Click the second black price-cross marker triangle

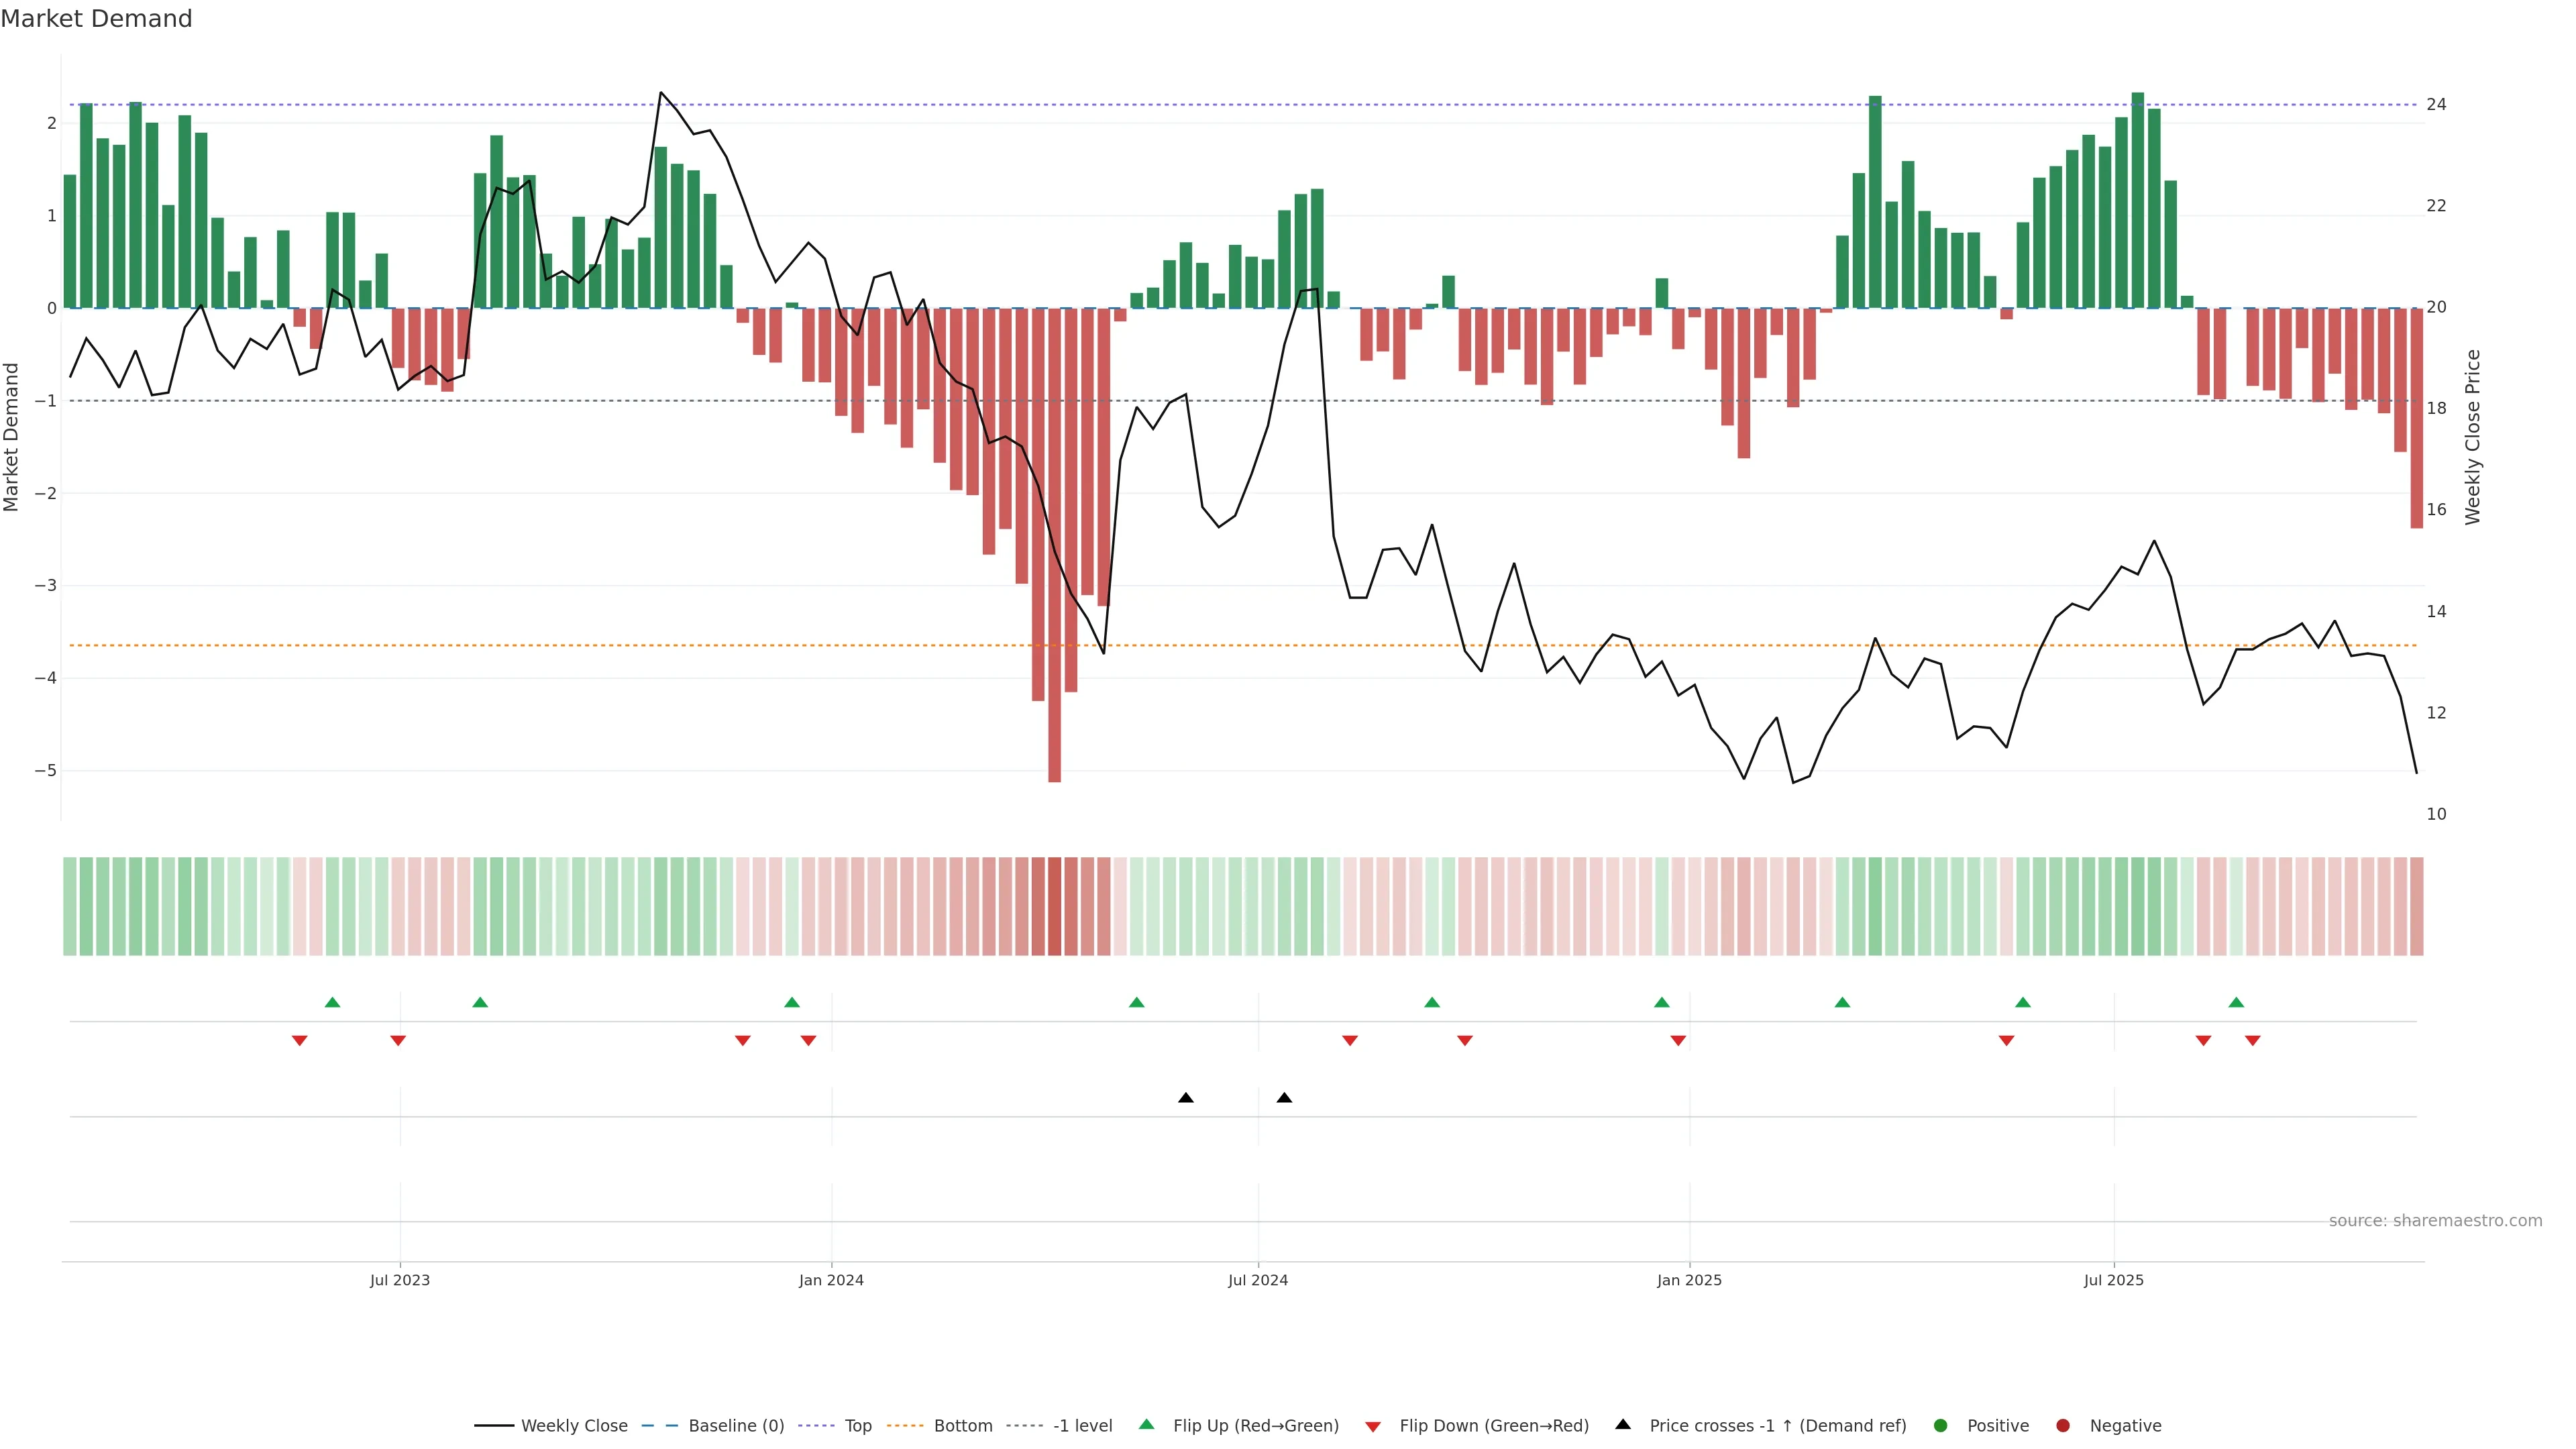click(x=1284, y=1098)
